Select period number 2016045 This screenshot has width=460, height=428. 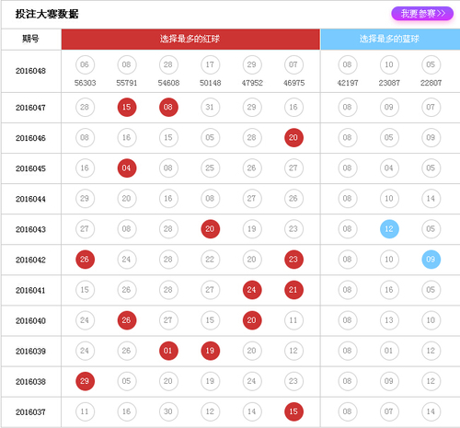(x=30, y=168)
